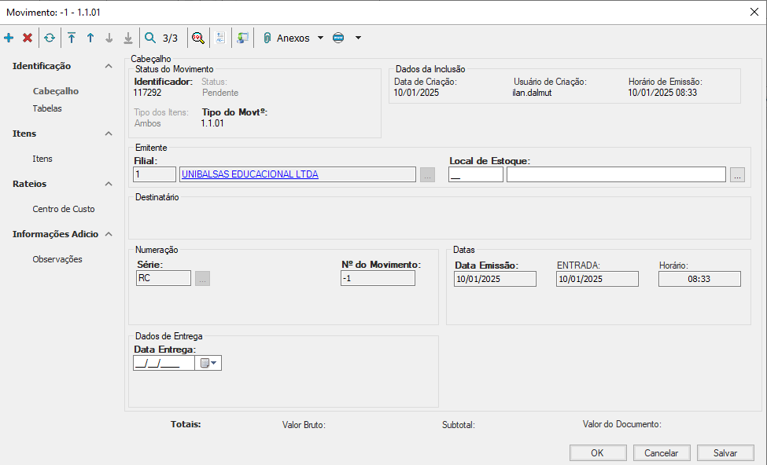Collapse the Rateios section

click(x=109, y=184)
